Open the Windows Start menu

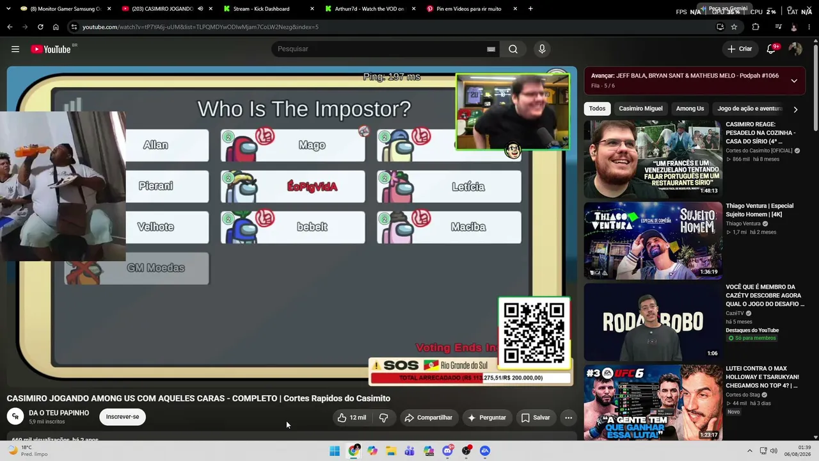coord(335,451)
